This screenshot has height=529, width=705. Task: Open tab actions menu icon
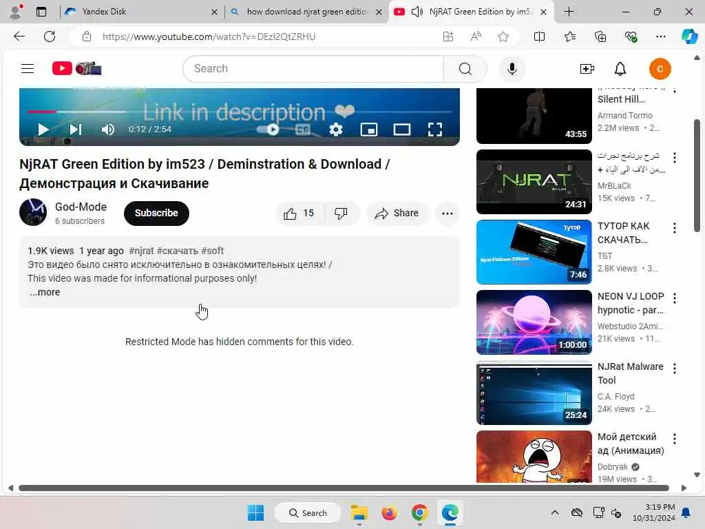pyautogui.click(x=41, y=12)
